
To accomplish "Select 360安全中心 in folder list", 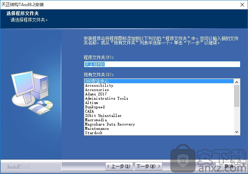I will click(x=159, y=81).
